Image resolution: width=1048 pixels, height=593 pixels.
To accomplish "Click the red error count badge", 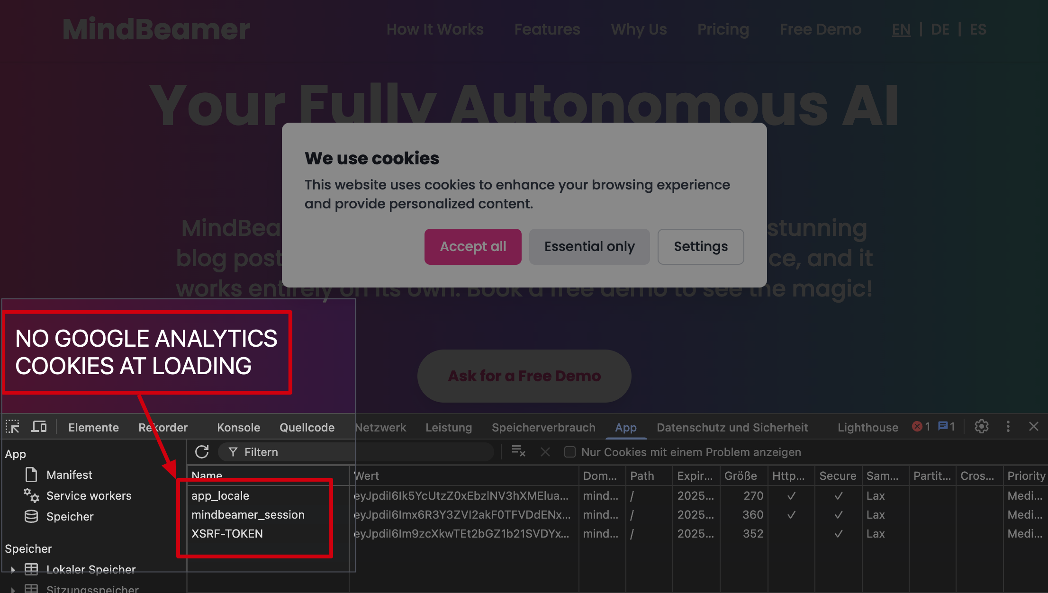I will (x=921, y=427).
